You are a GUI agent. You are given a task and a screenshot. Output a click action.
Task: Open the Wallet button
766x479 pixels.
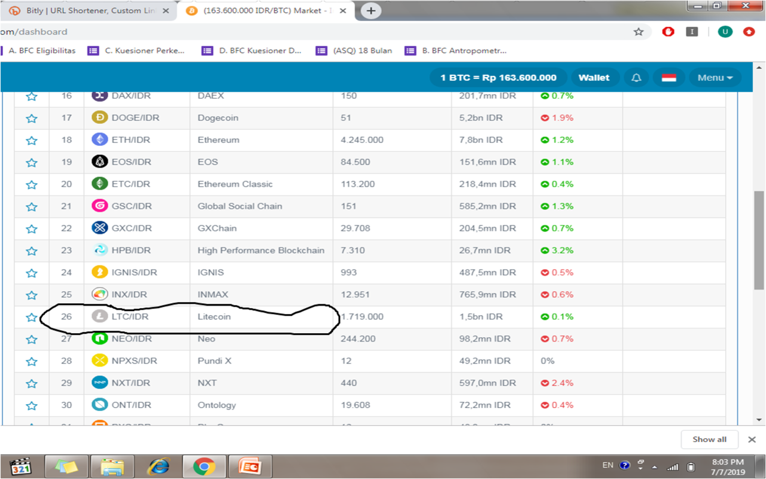594,78
